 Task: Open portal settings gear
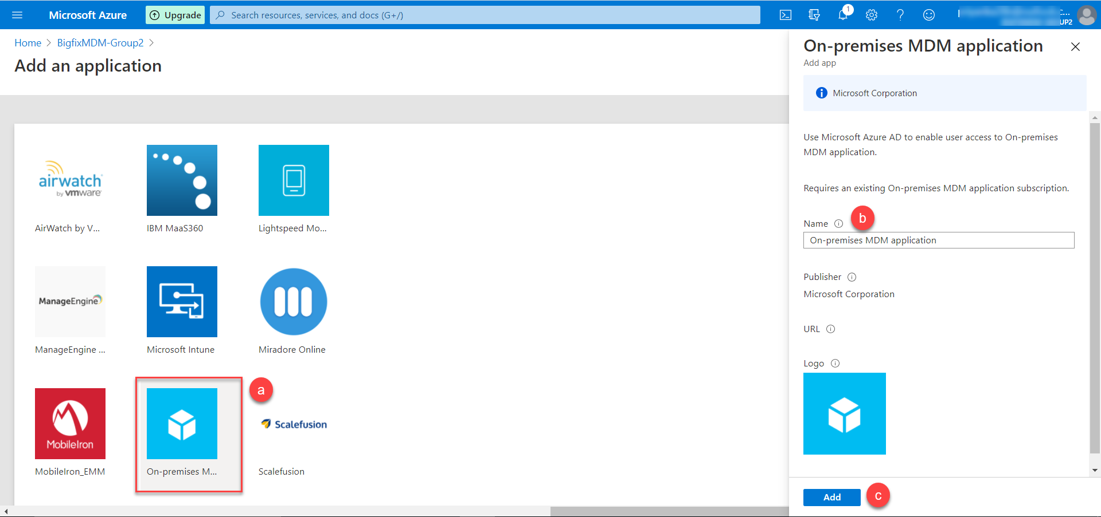(872, 15)
